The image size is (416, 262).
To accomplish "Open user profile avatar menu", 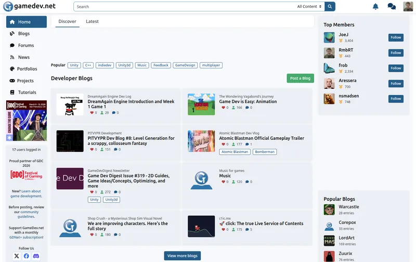I will pos(408,6).
